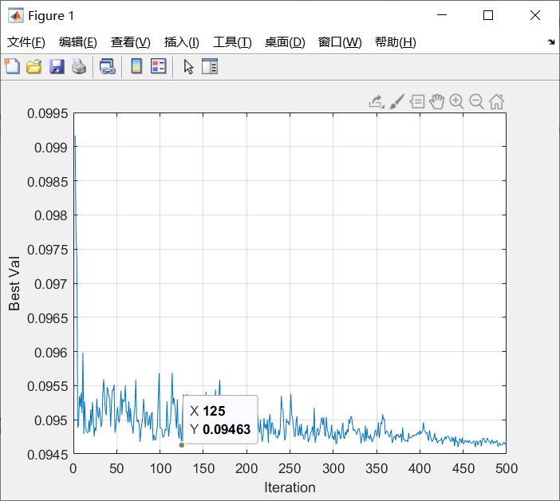Select the zoom in magnifier tool
This screenshot has height=501, width=560.
[x=456, y=102]
